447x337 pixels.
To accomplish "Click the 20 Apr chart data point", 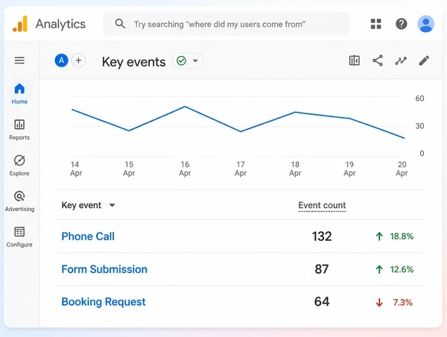I will [x=404, y=138].
